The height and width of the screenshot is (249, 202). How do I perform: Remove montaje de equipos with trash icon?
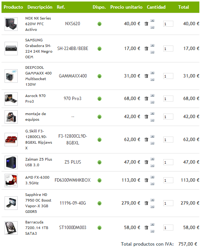146,117
